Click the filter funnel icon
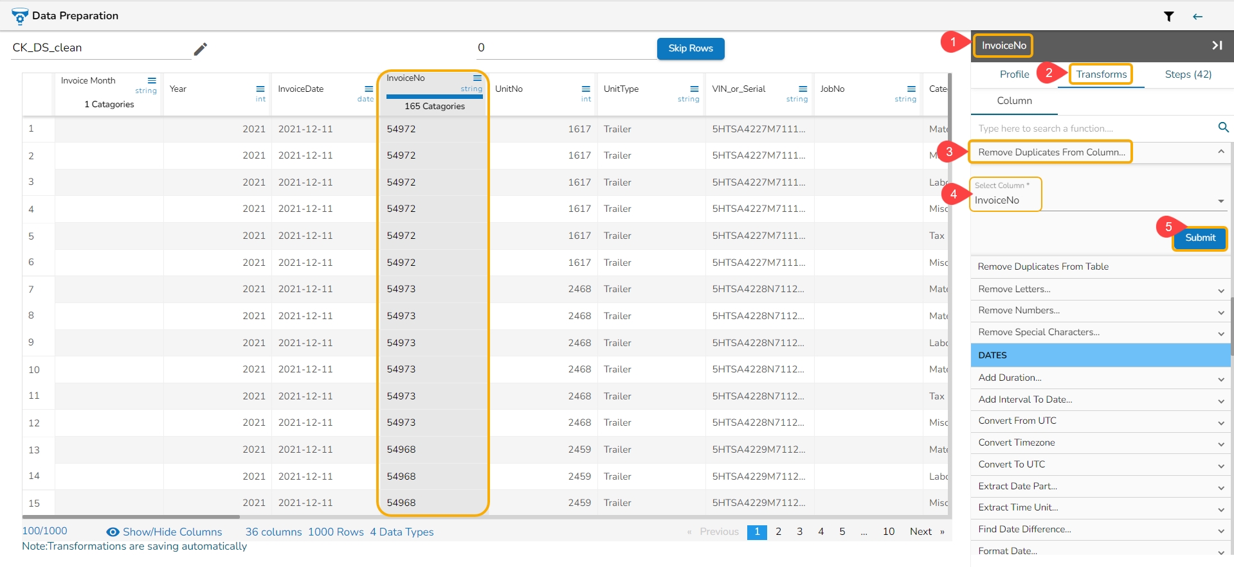 click(x=1168, y=17)
